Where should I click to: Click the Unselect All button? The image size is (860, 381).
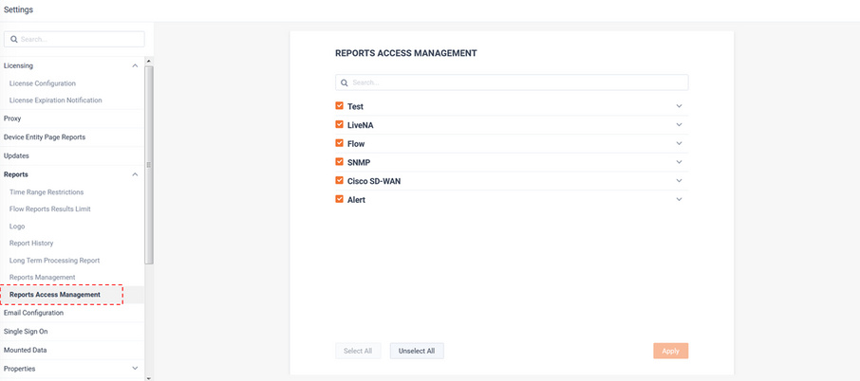click(x=417, y=351)
